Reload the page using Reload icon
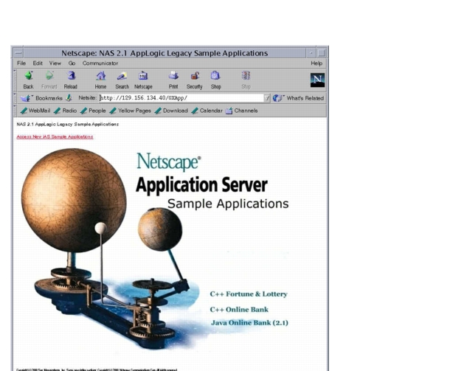Viewport: 450px width, 371px height. click(71, 76)
